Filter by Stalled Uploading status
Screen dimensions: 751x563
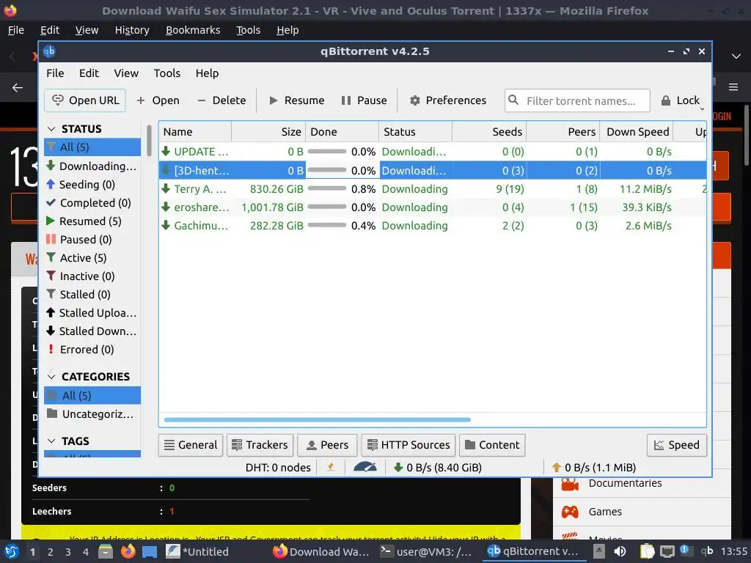[x=92, y=313]
